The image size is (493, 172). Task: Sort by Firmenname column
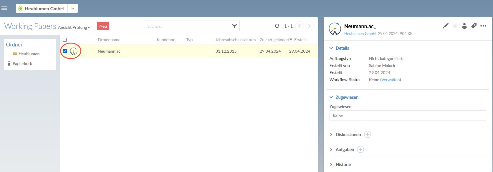coord(109,40)
